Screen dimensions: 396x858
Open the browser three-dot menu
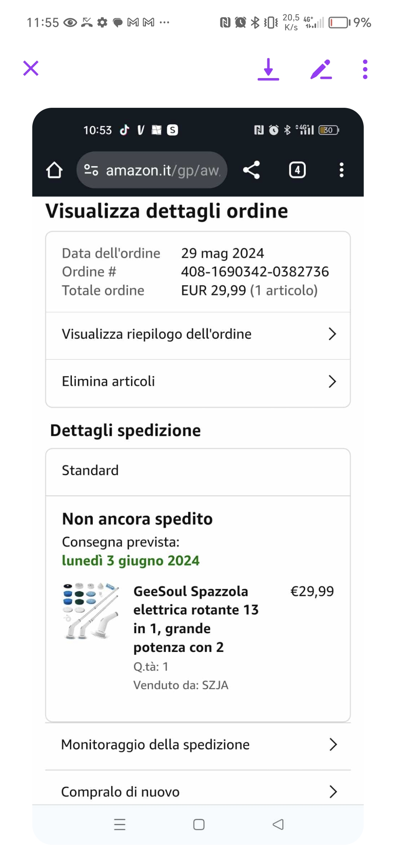click(x=341, y=170)
